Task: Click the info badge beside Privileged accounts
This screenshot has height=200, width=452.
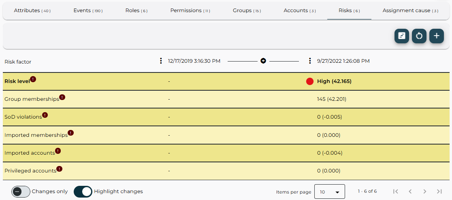Action: [x=60, y=169]
